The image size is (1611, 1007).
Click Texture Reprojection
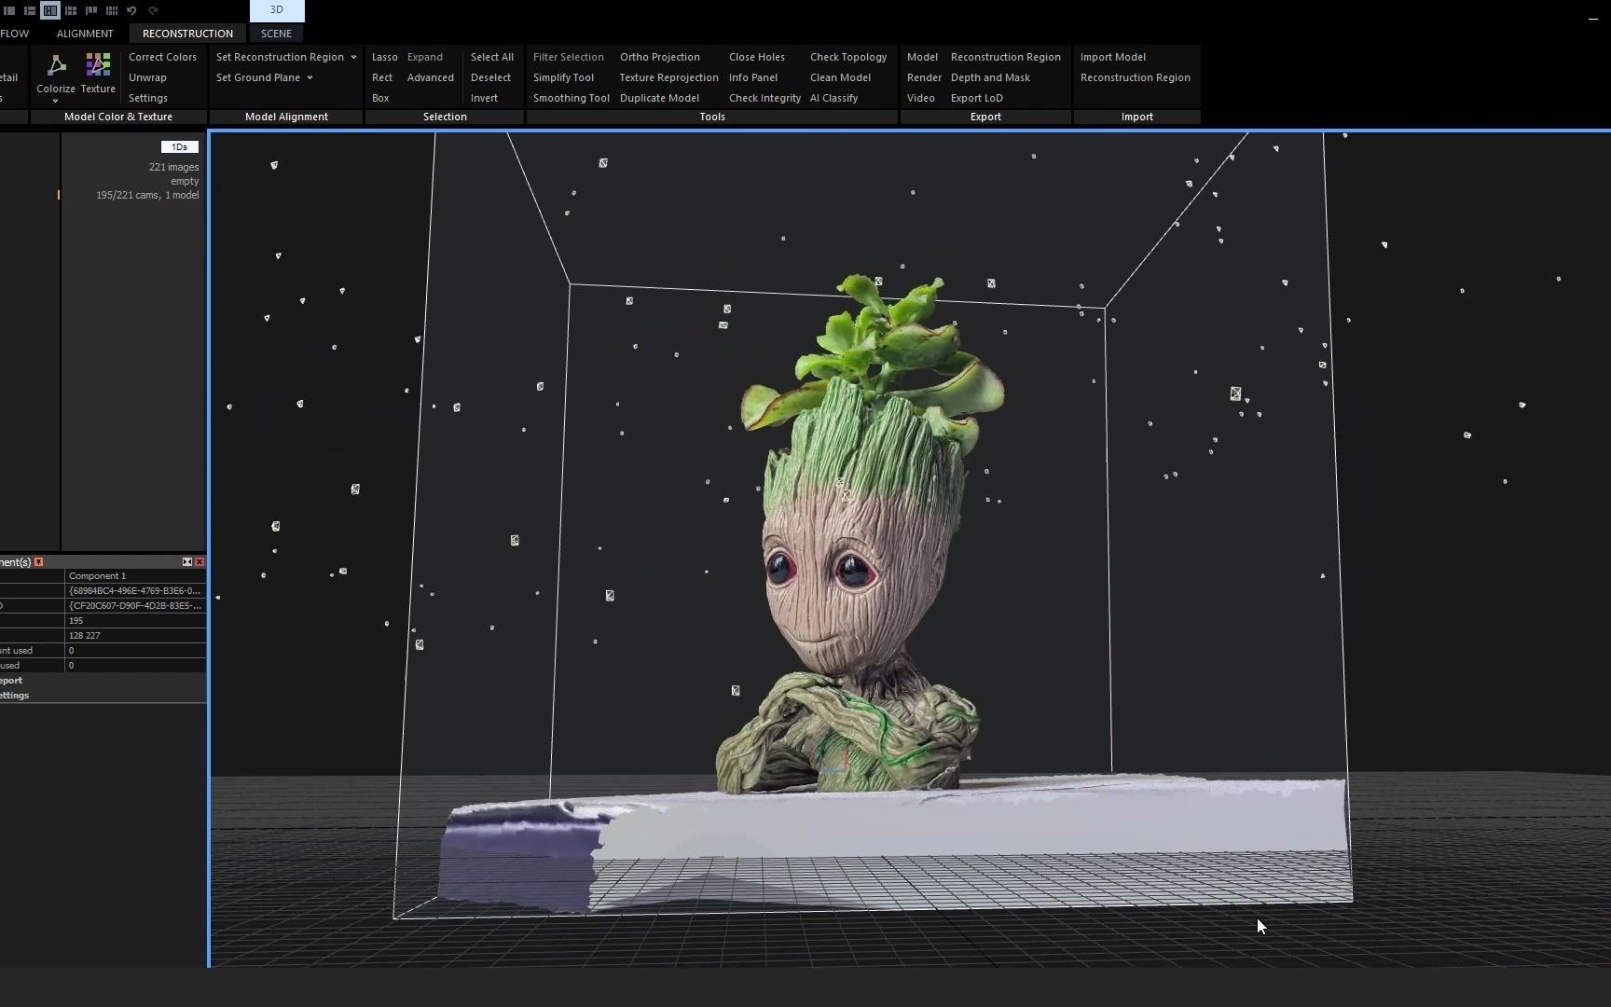[x=668, y=77]
